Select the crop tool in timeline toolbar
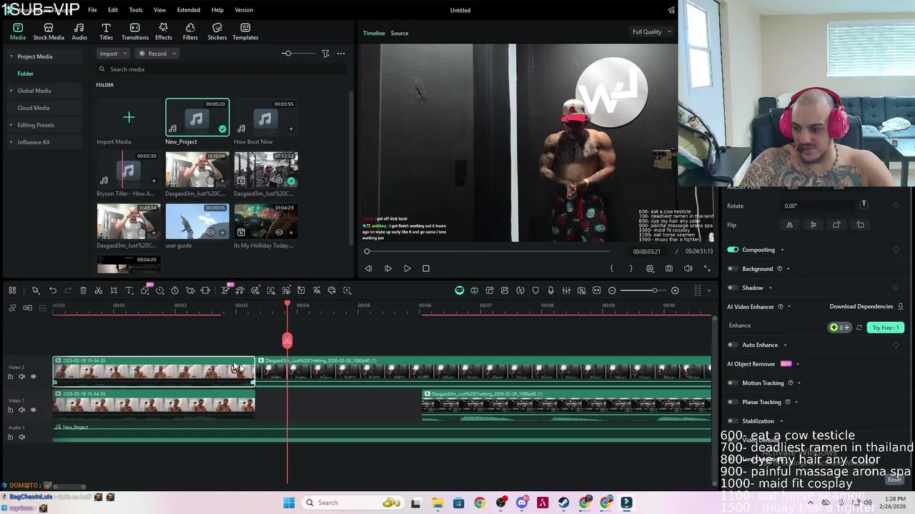This screenshot has width=915, height=514. (114, 291)
